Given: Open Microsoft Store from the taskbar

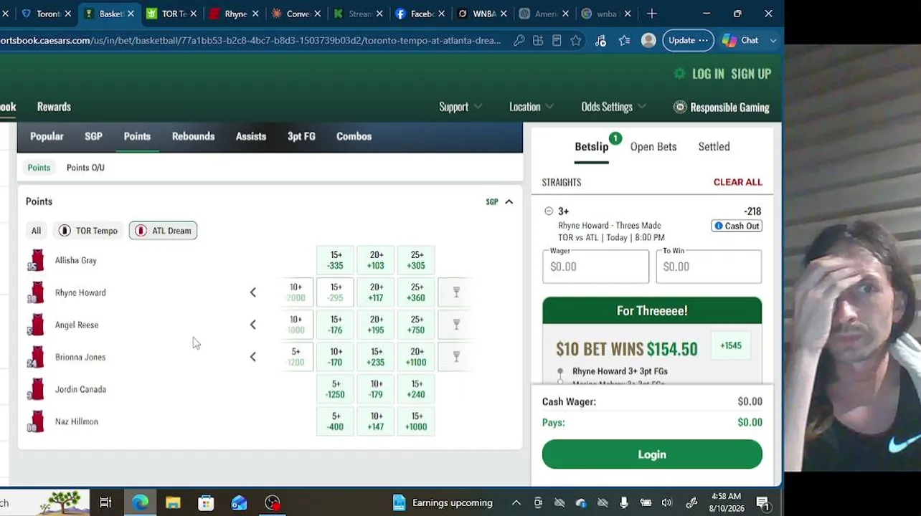Looking at the screenshot, I should coord(206,503).
